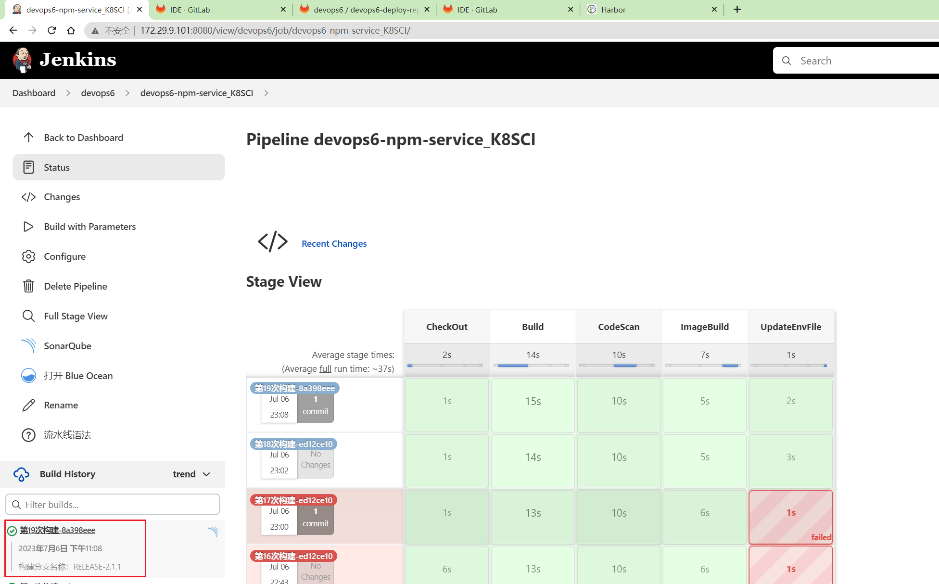Click the 第19次构建-8a398eee badge in Stage View
The width and height of the screenshot is (939, 584).
pos(294,388)
